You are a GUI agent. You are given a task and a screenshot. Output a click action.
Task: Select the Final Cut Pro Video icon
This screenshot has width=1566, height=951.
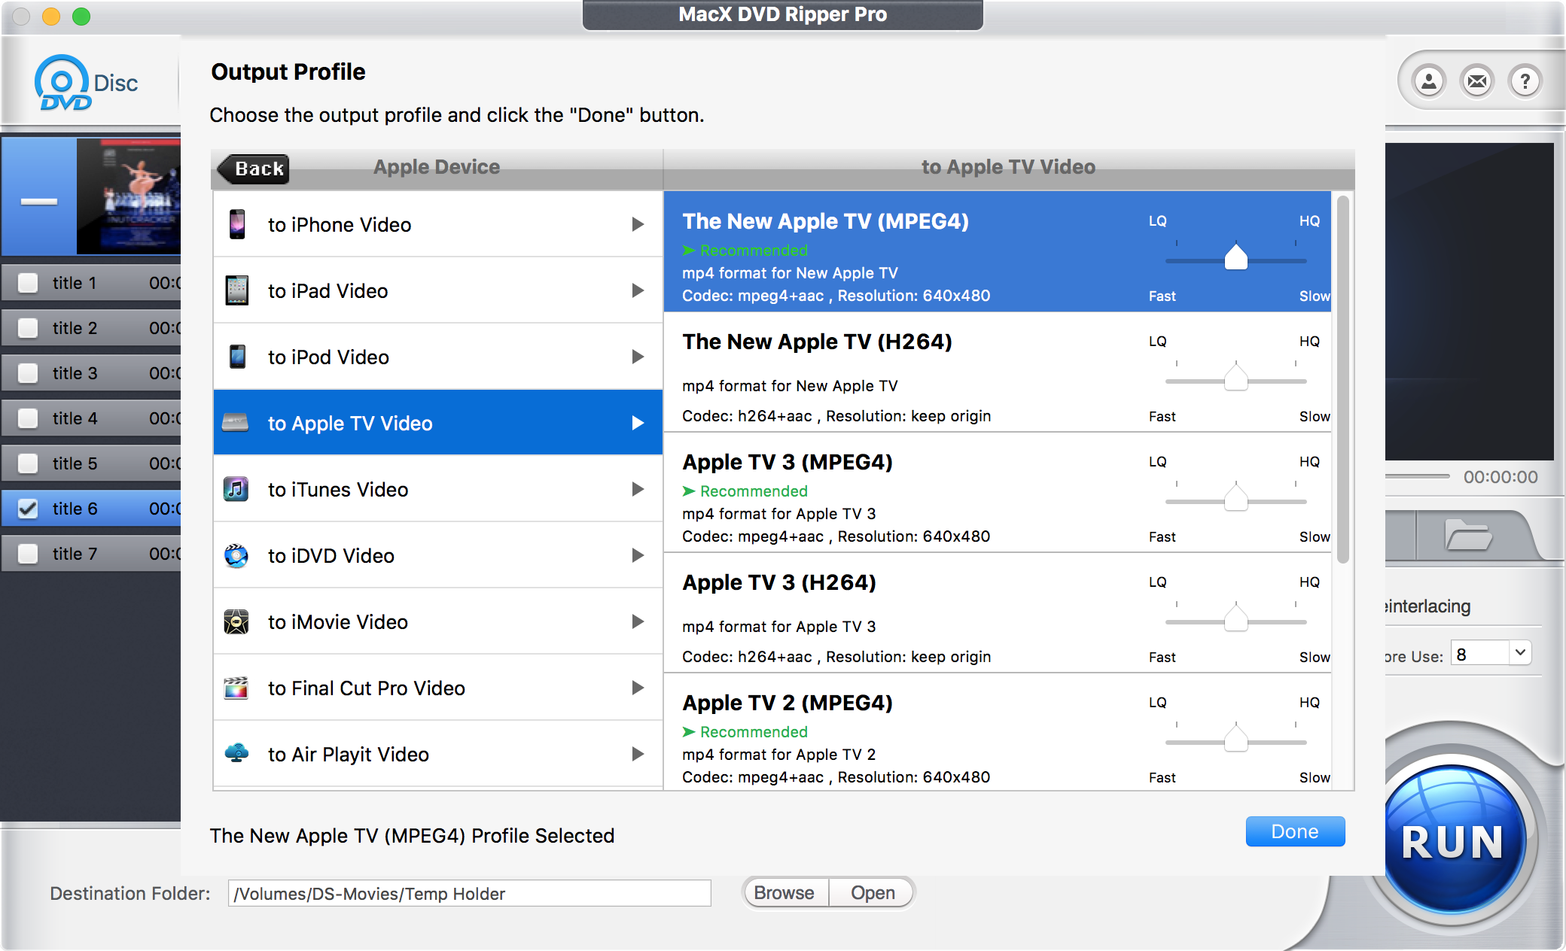236,688
